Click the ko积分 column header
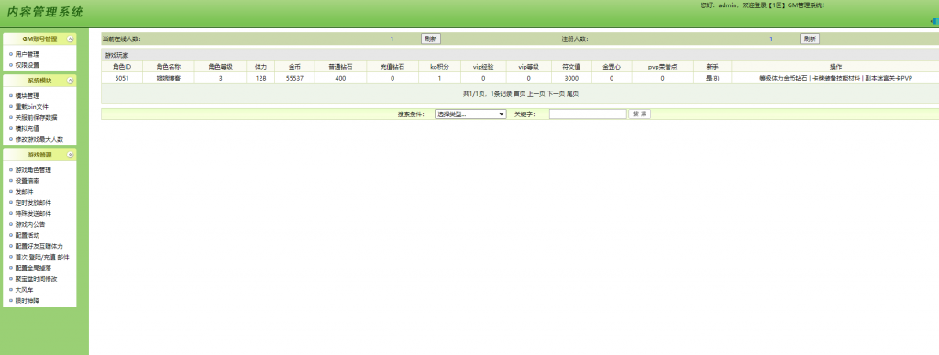This screenshot has width=939, height=355. pyautogui.click(x=439, y=67)
